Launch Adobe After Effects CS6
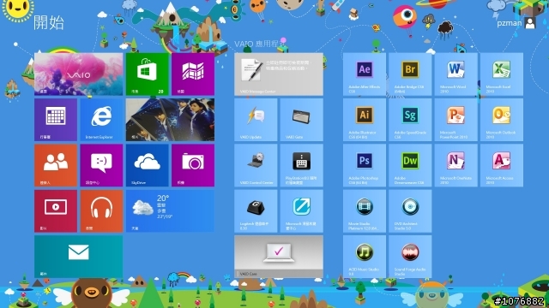Image resolution: width=549 pixels, height=308 pixels. 365,74
